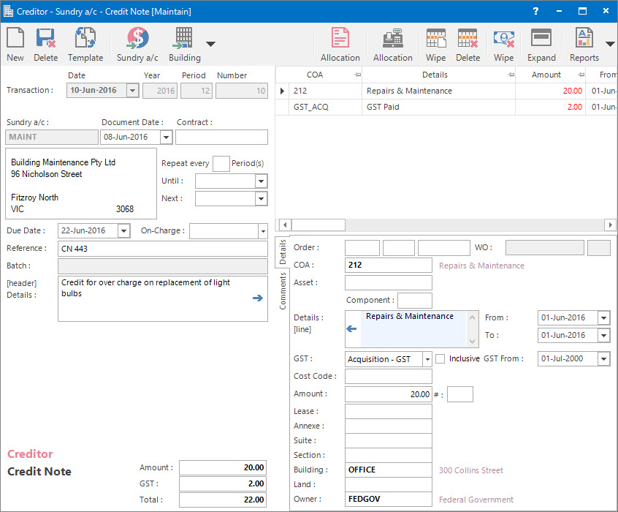The image size is (618, 512).
Task: Tick the GST Inclusive checkbox
Action: point(440,359)
